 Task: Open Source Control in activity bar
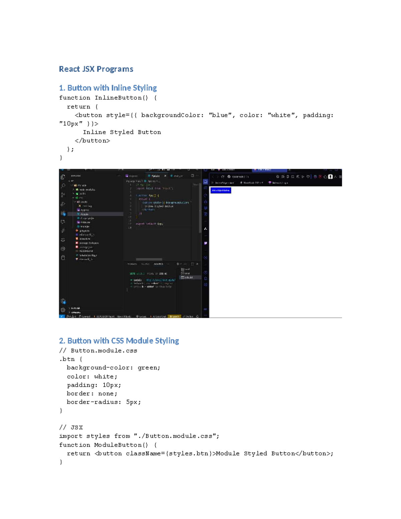tap(63, 195)
